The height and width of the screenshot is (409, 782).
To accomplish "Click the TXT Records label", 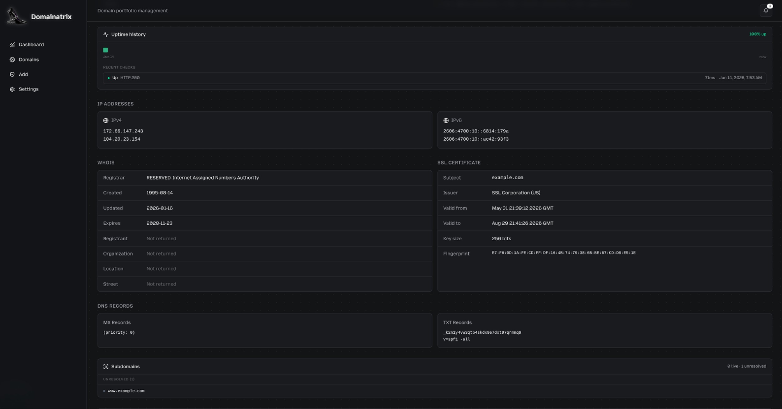I will [x=457, y=323].
